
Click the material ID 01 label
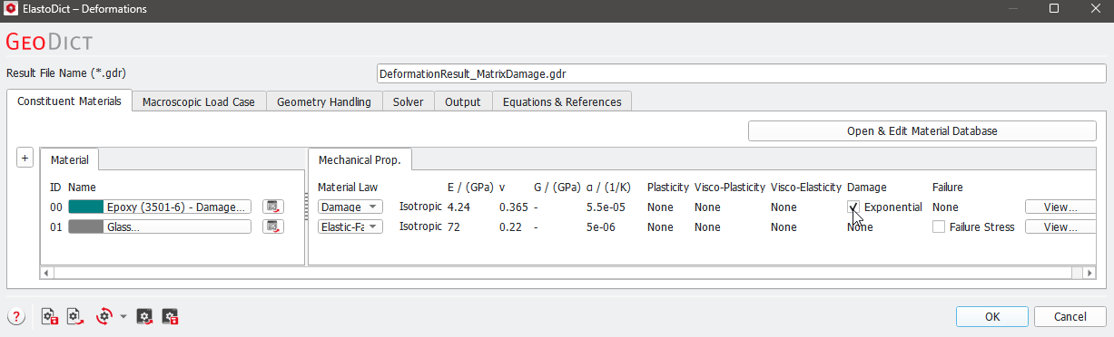click(x=55, y=226)
